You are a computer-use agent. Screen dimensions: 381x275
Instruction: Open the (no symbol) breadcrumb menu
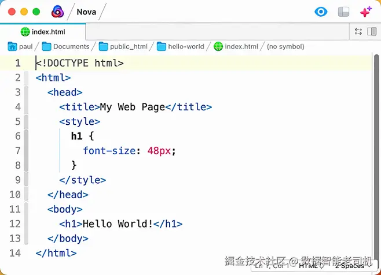285,46
